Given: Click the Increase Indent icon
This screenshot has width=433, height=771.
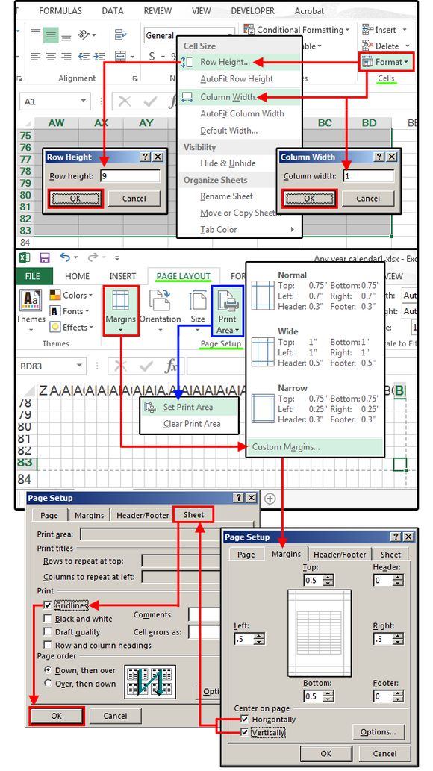Looking at the screenshot, I should [x=98, y=57].
